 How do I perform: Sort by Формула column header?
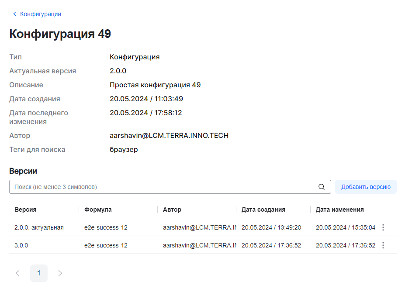[x=98, y=209]
